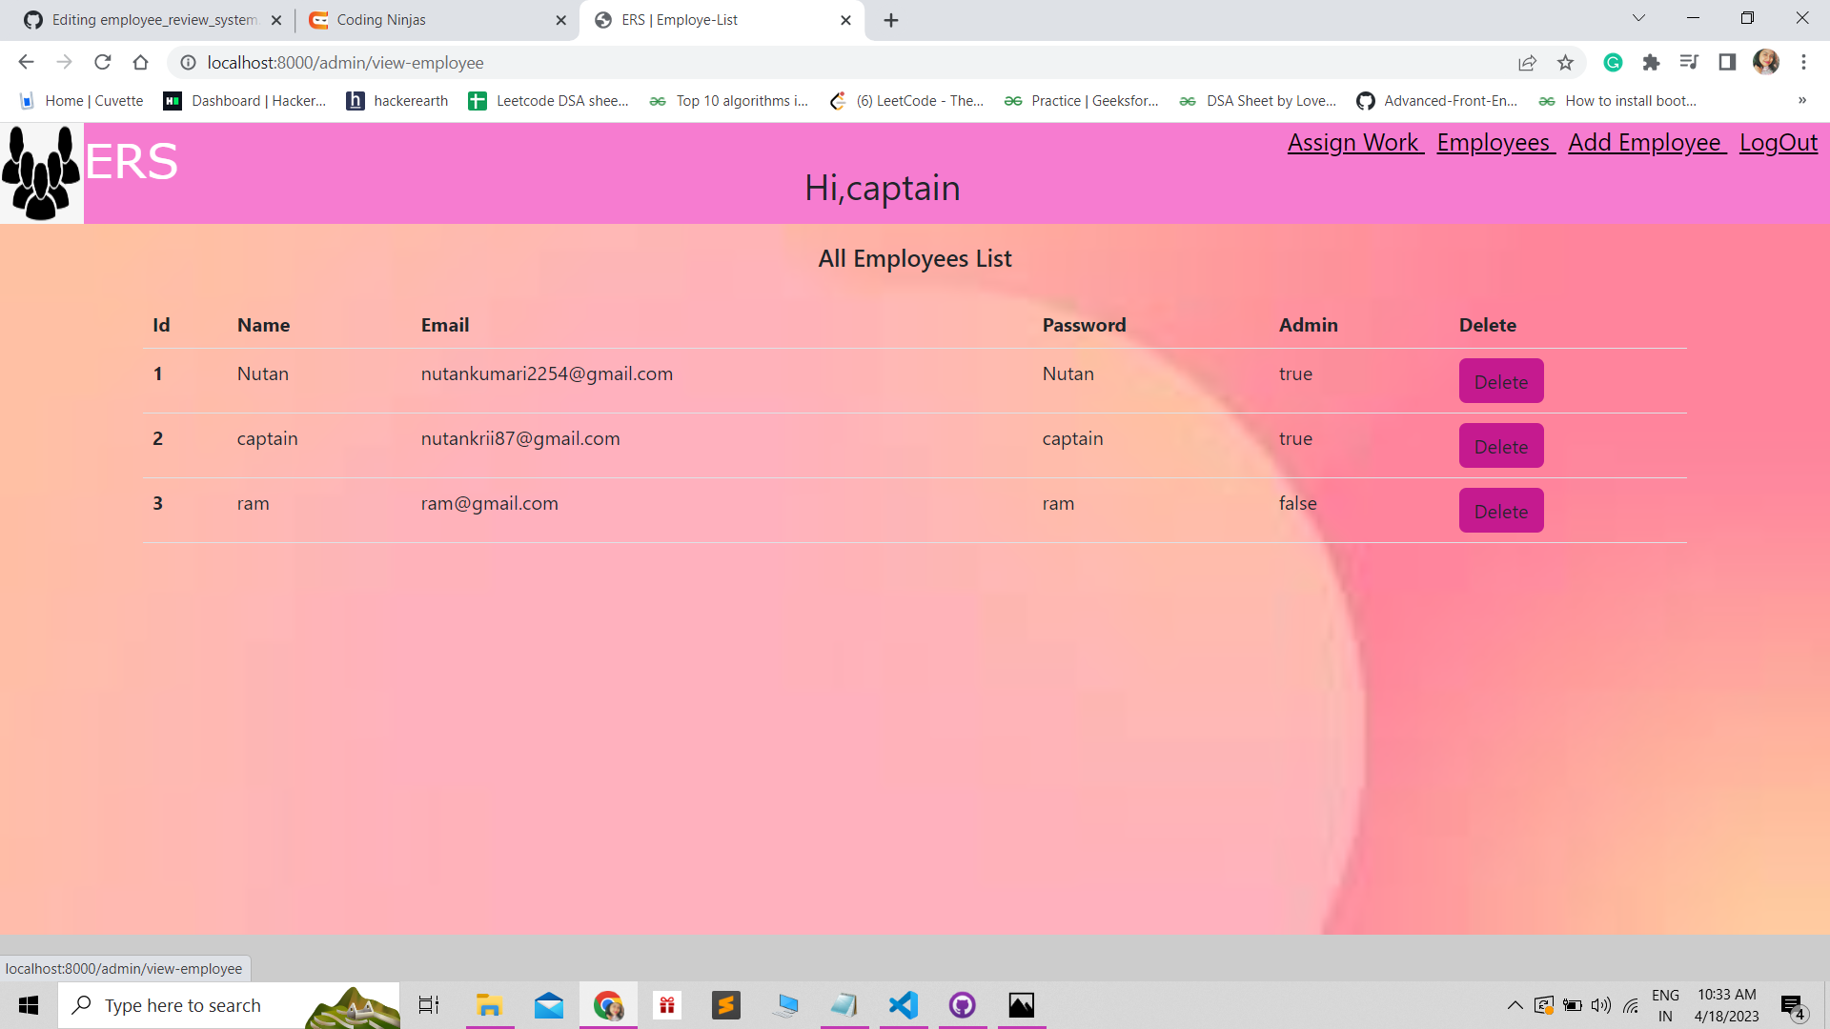Image resolution: width=1830 pixels, height=1029 pixels.
Task: Delete the employee named ram
Action: (x=1500, y=510)
